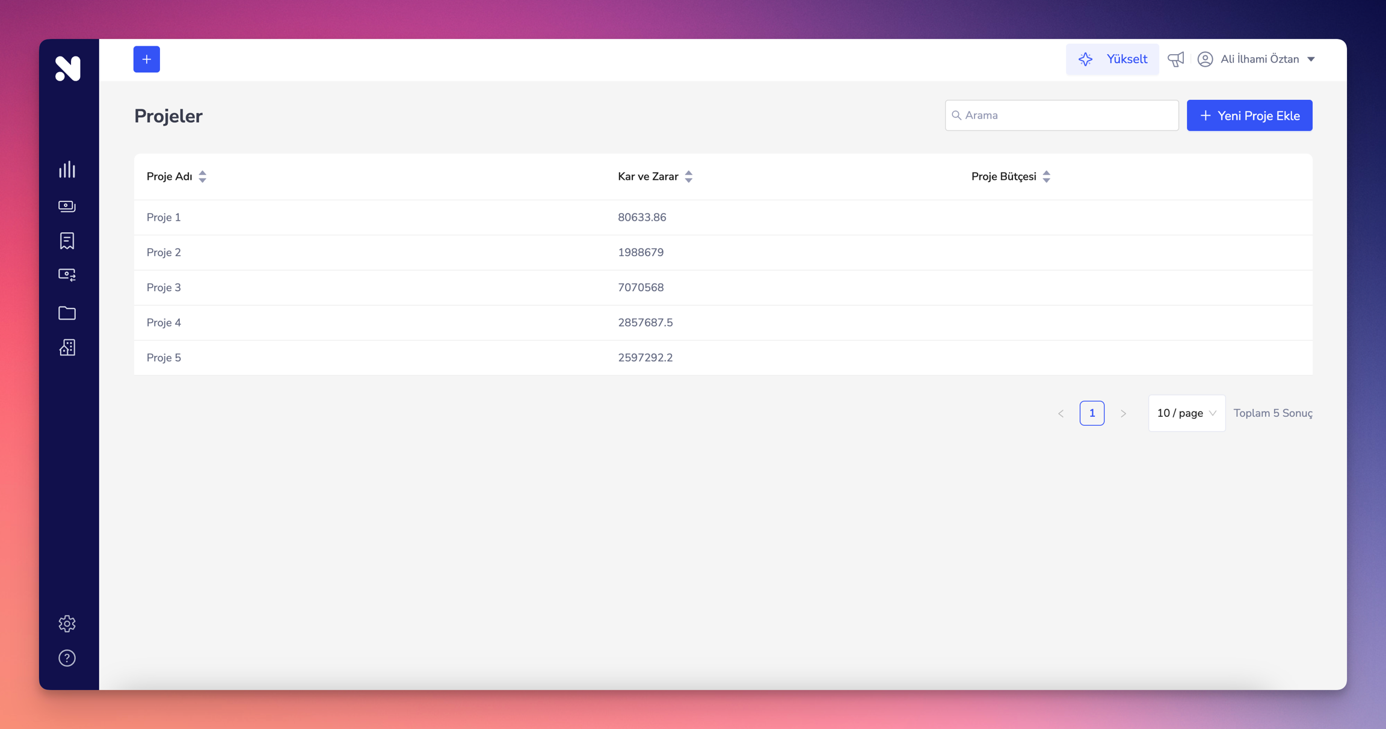Click the blue plus quick-add button

tap(147, 59)
